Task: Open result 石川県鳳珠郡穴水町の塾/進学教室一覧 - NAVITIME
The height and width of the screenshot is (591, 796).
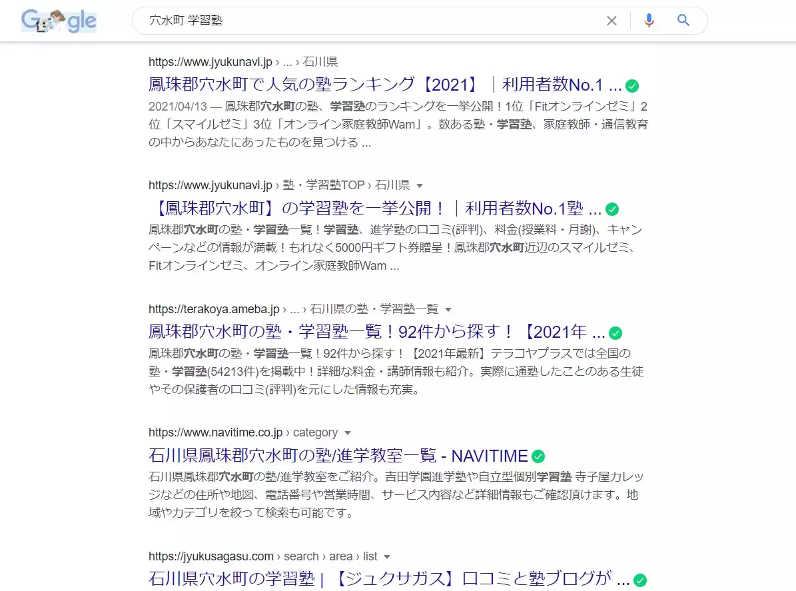Action: (338, 456)
